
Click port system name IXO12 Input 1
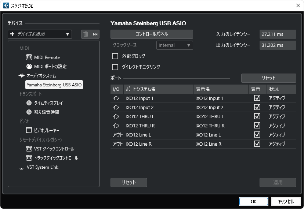(x=140, y=98)
